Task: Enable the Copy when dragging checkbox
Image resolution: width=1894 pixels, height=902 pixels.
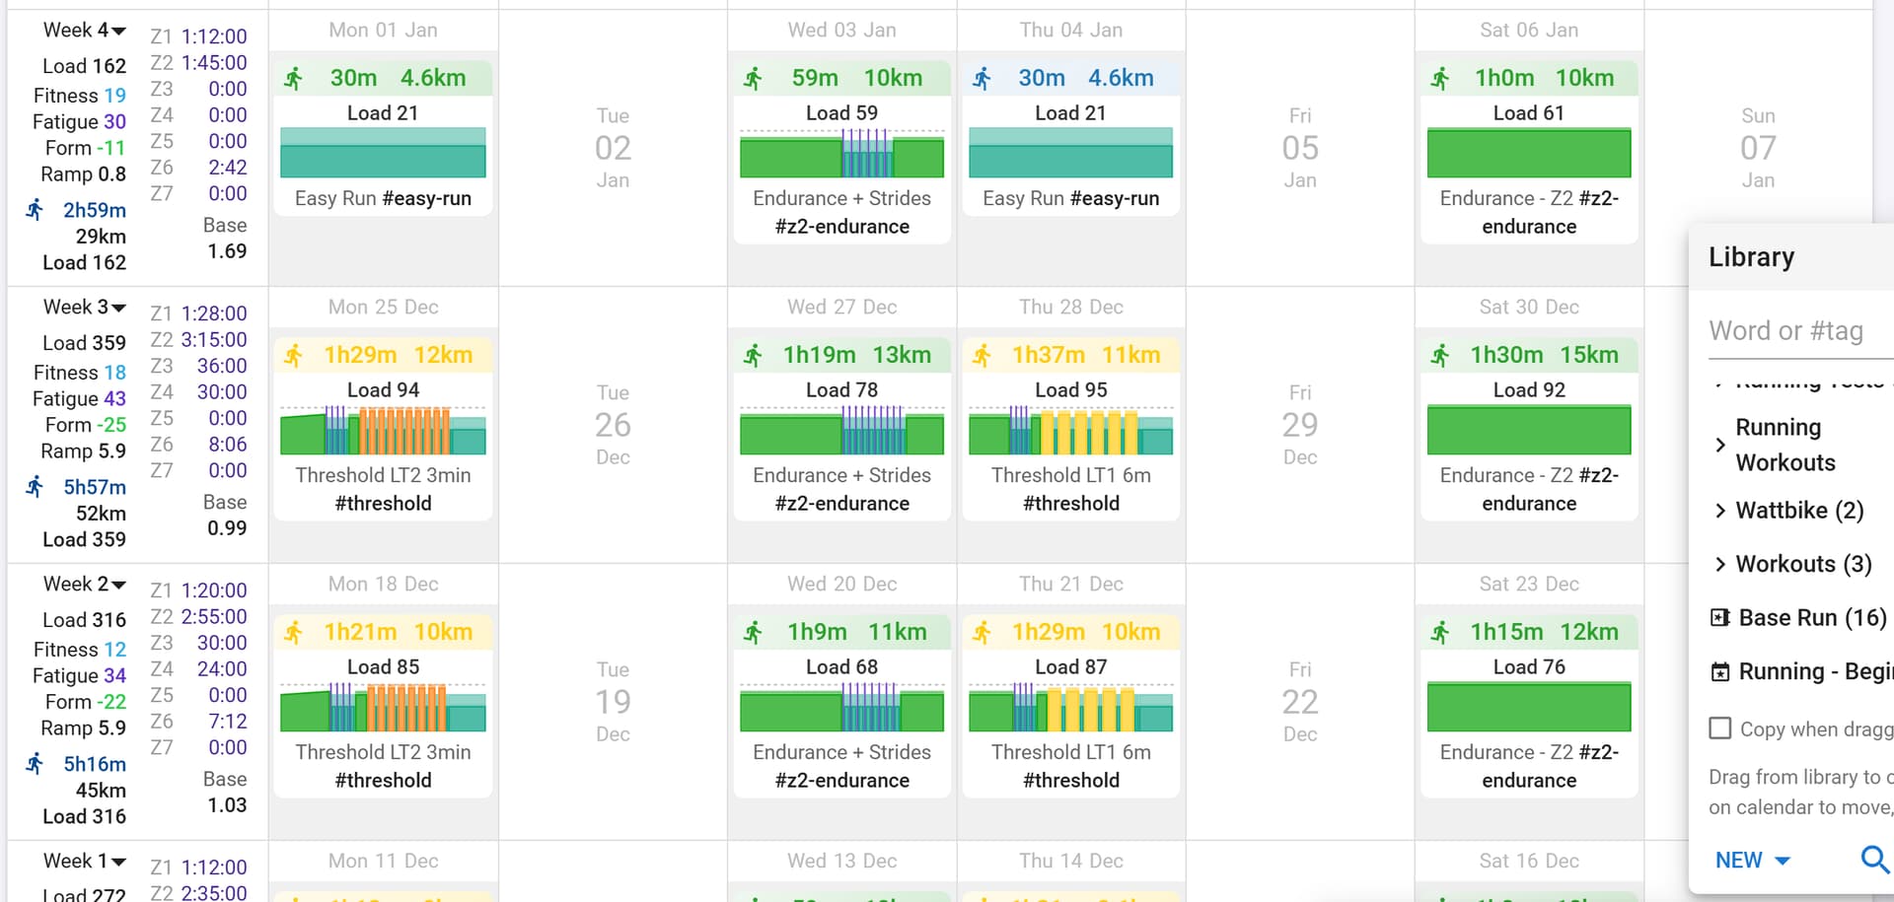Action: (x=1719, y=729)
